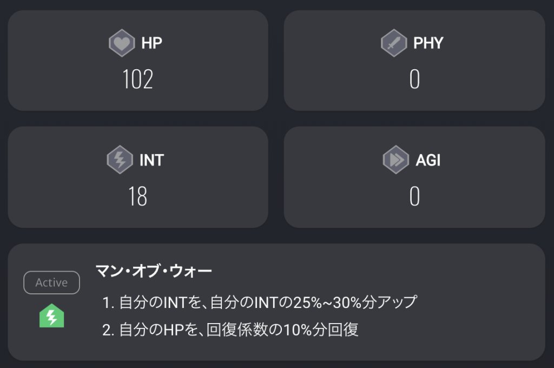Click the HP value 102

[137, 80]
